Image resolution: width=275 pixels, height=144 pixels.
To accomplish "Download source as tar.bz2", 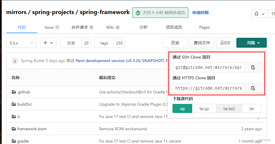I will [x=229, y=109].
